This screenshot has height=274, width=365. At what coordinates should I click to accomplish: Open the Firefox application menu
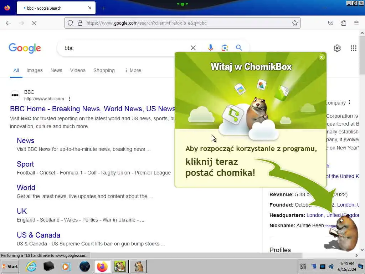356,23
